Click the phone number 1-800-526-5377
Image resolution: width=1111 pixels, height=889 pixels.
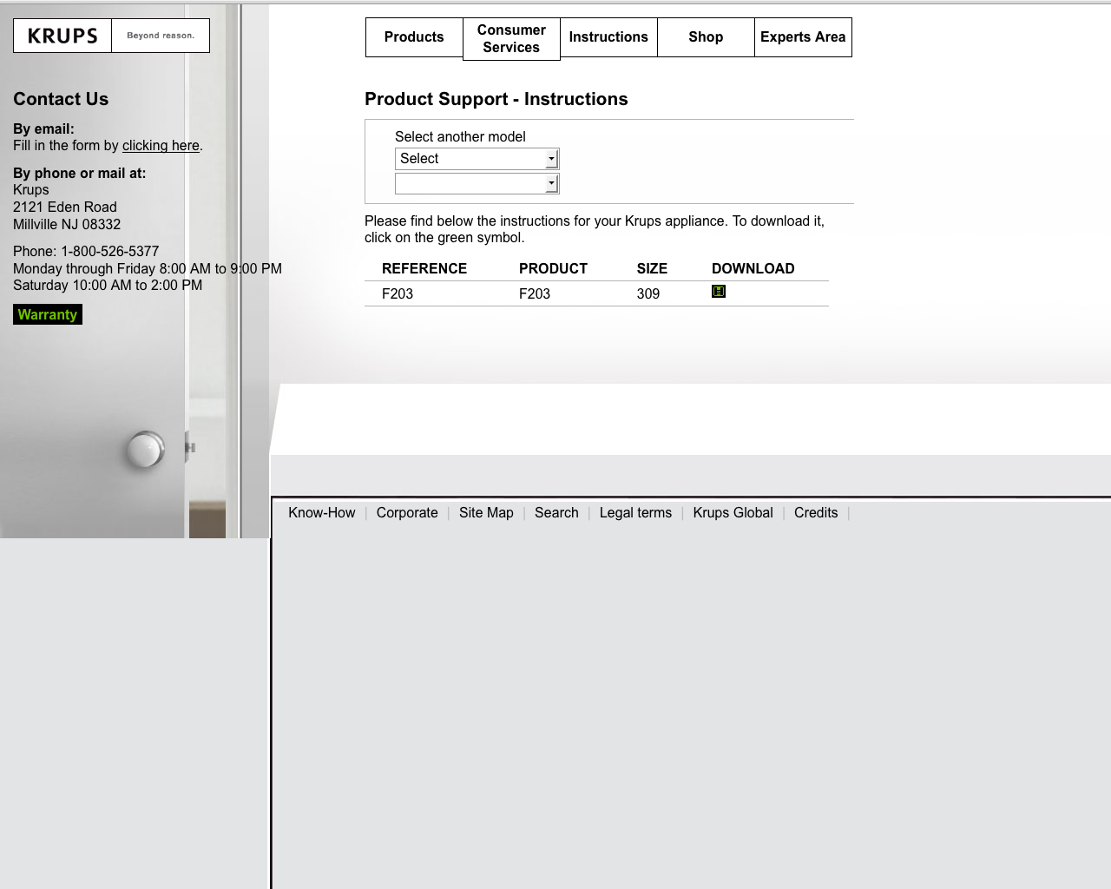click(x=110, y=252)
